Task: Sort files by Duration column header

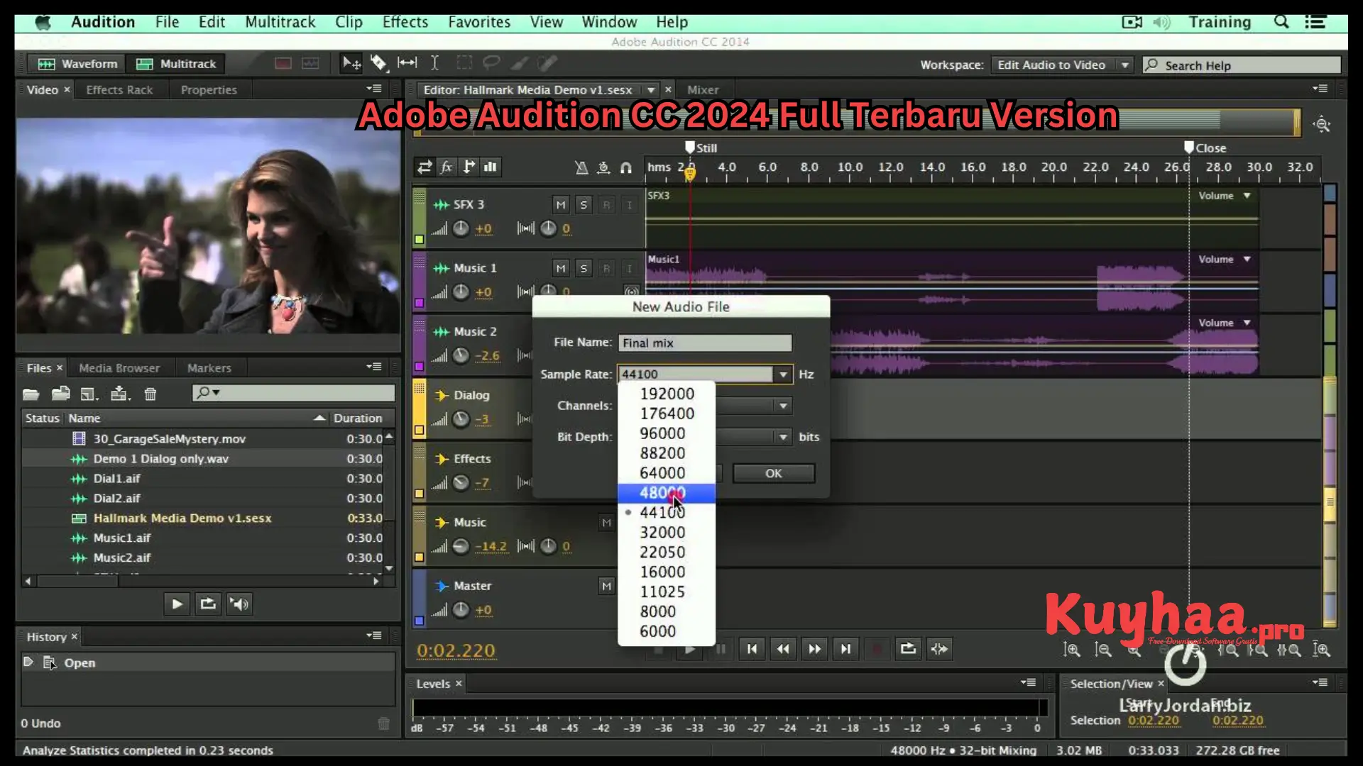Action: [358, 418]
